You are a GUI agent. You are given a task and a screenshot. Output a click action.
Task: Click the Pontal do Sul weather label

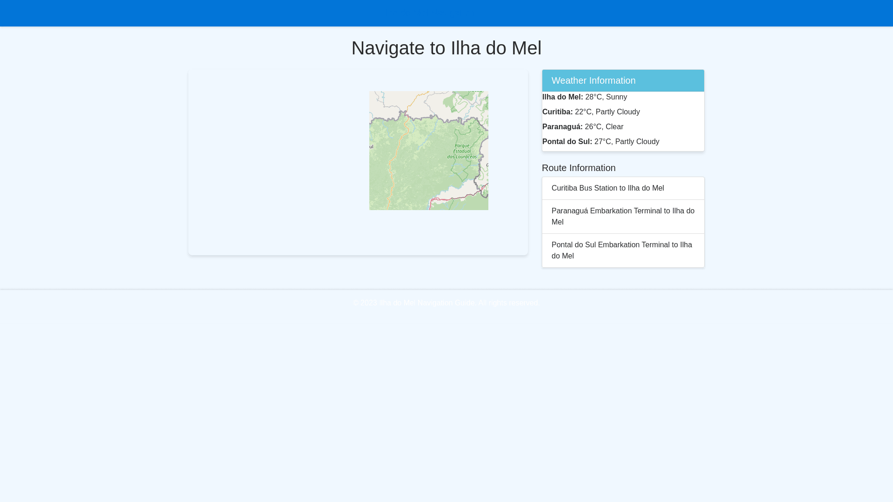coord(567,142)
